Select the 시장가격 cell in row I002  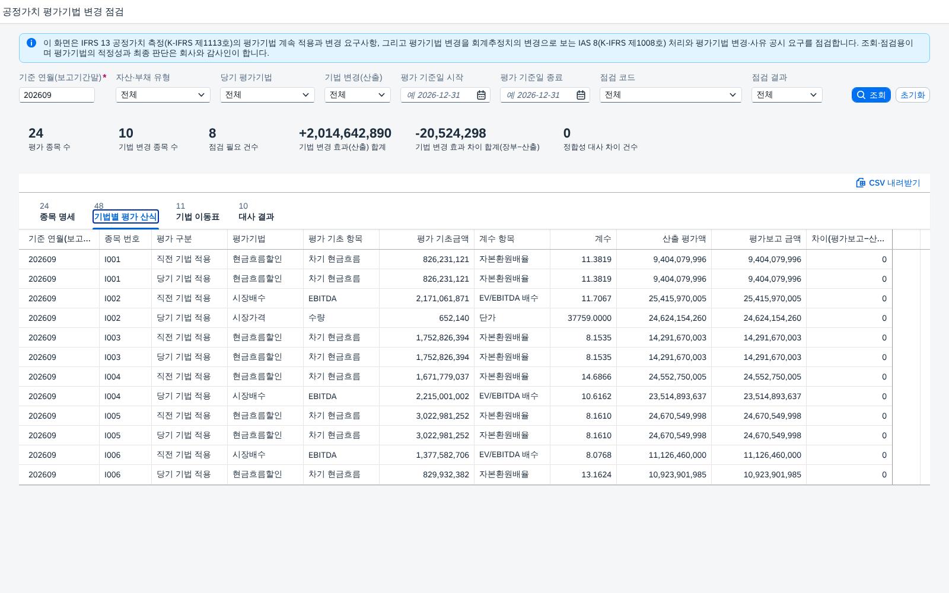[x=266, y=318]
